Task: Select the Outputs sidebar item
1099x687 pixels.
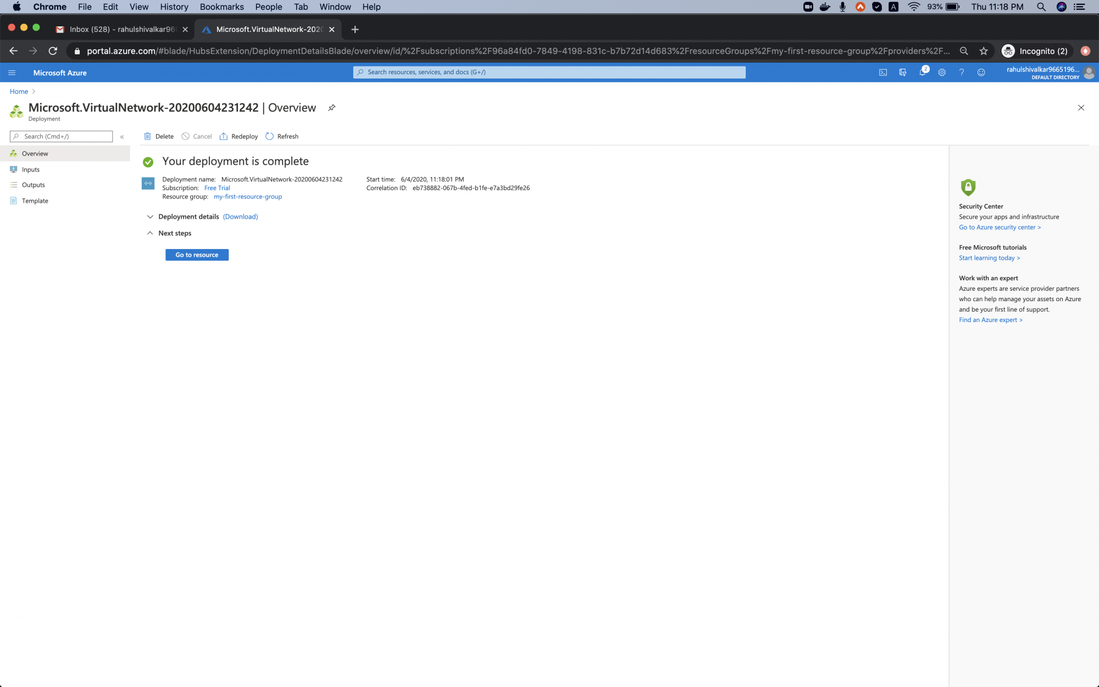Action: point(33,185)
